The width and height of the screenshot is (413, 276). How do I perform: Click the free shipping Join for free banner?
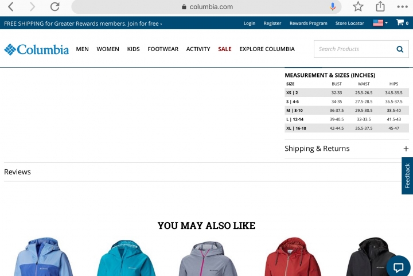point(83,24)
